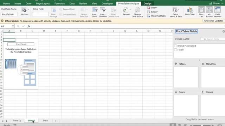
Task: Click Expand Field
Action: tap(67, 9)
